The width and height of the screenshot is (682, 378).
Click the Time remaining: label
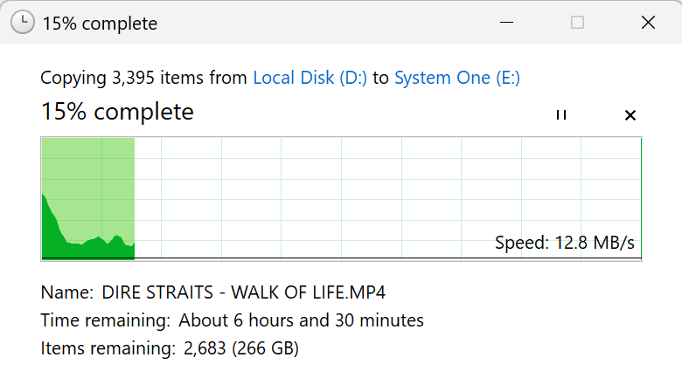tap(105, 320)
